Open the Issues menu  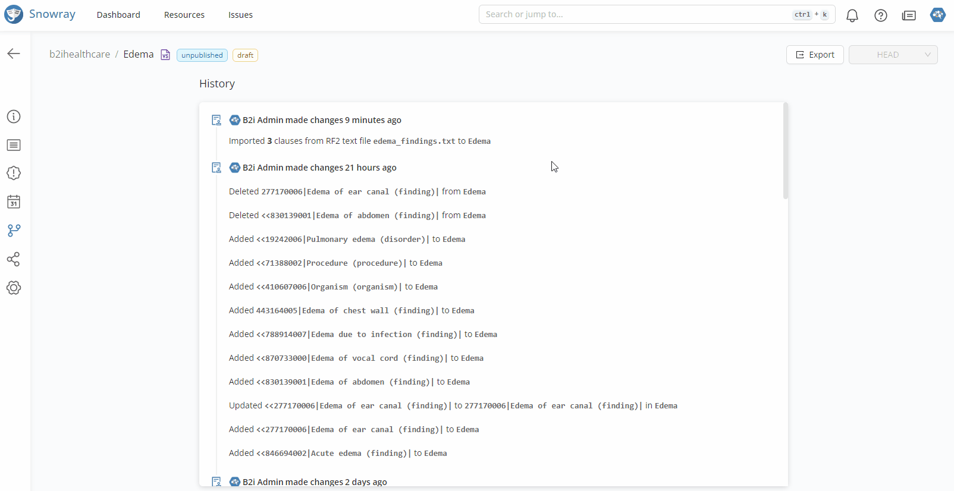(240, 15)
